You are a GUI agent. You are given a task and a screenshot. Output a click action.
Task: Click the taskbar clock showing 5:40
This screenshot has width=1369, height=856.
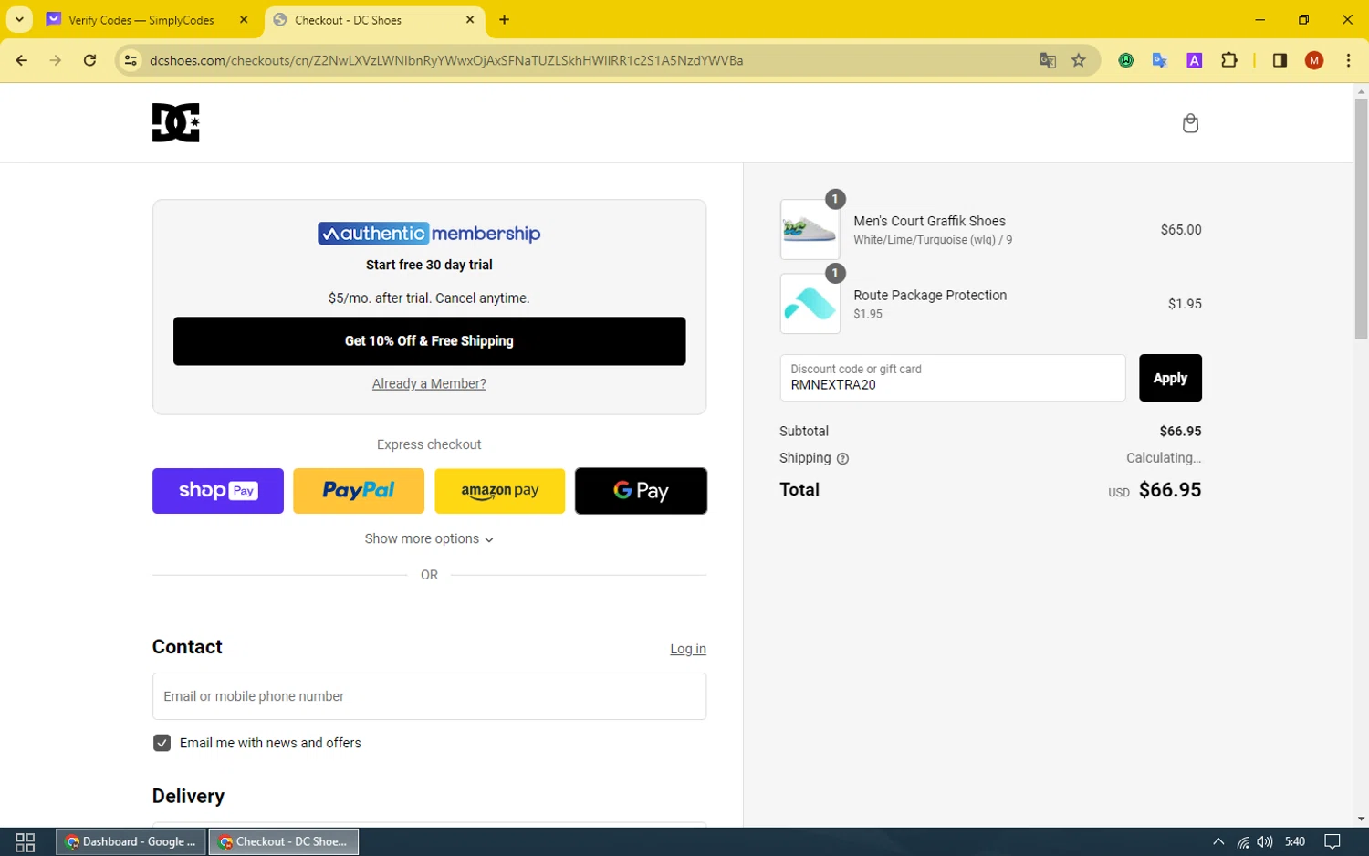[1294, 842]
